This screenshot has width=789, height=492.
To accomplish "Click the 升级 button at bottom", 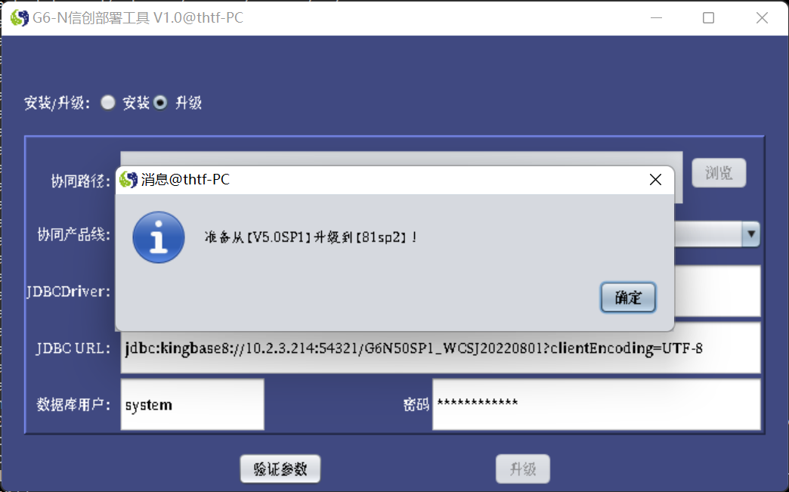I will click(x=523, y=469).
